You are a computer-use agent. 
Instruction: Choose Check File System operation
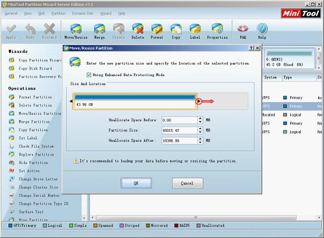coord(31,146)
